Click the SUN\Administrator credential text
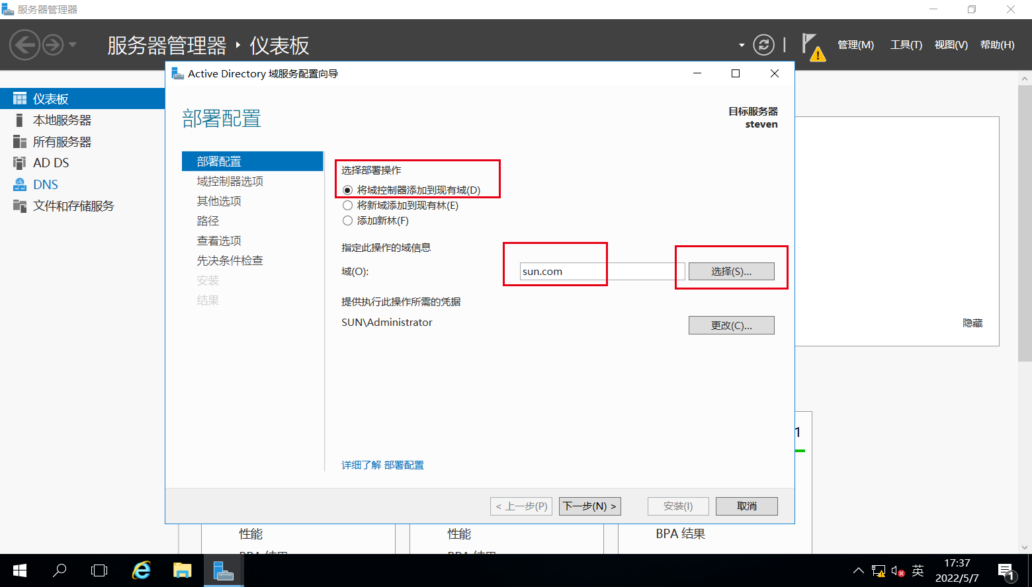Image resolution: width=1032 pixels, height=587 pixels. click(387, 323)
